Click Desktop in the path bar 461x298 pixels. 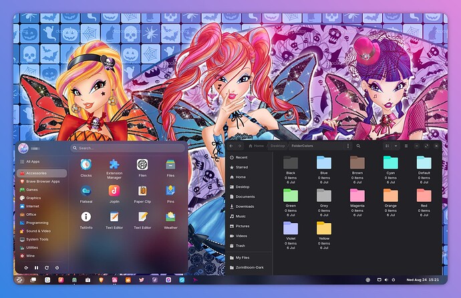[277, 146]
